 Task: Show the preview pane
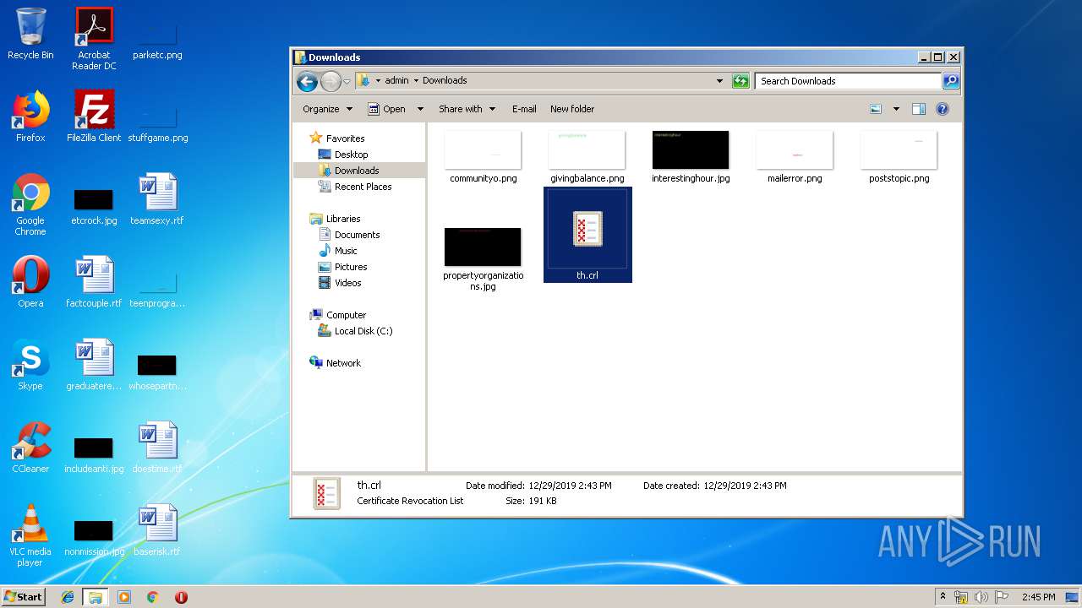(919, 109)
